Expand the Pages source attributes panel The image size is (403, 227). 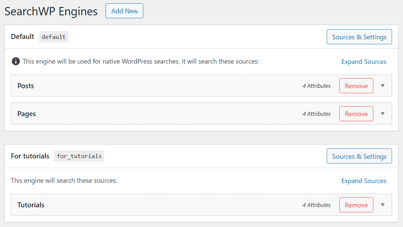[x=382, y=113]
